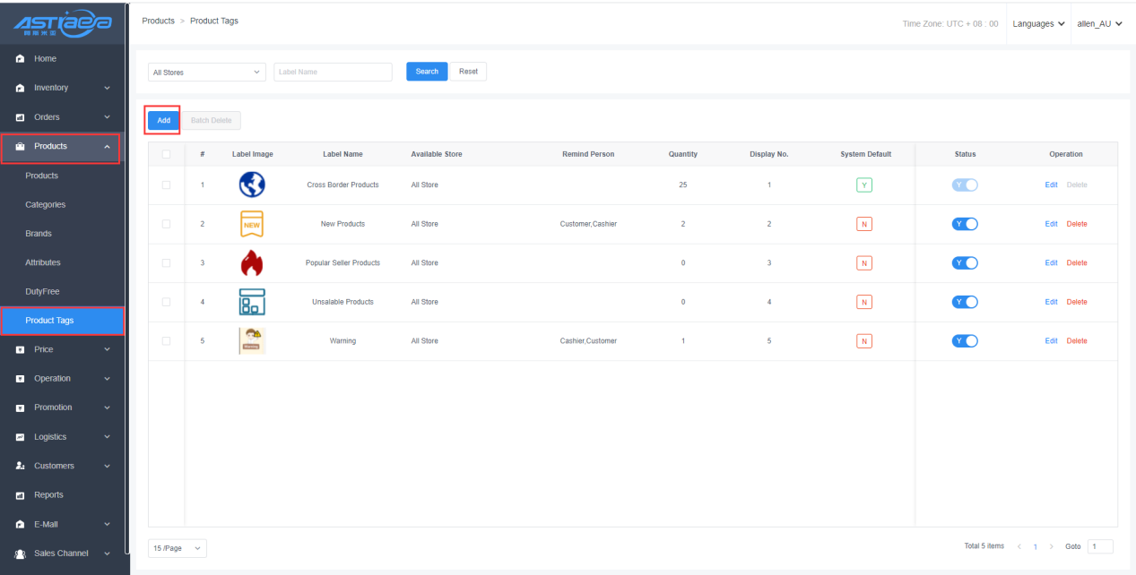Open the 15/Page size dropdown
Screen dimensions: 1136x575
pos(177,547)
